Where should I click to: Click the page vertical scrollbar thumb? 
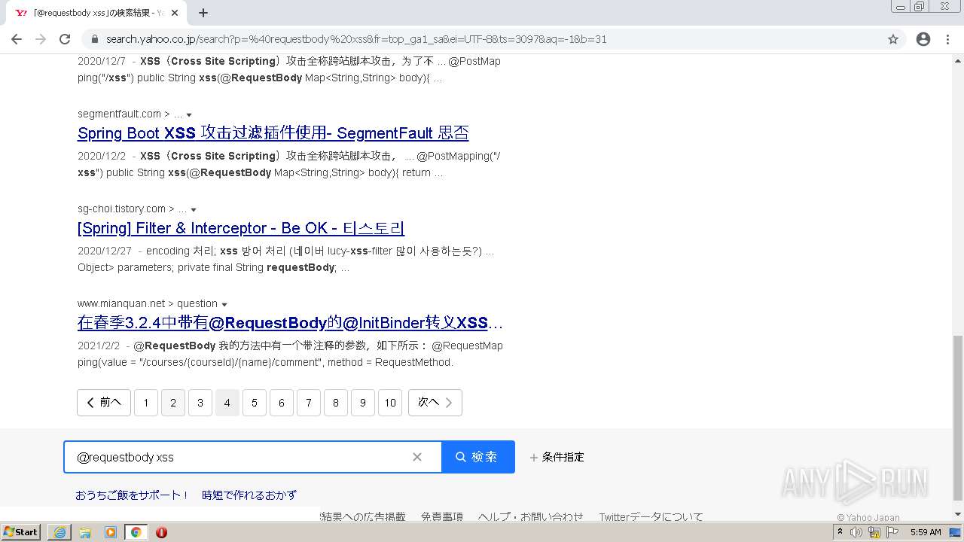point(958,417)
